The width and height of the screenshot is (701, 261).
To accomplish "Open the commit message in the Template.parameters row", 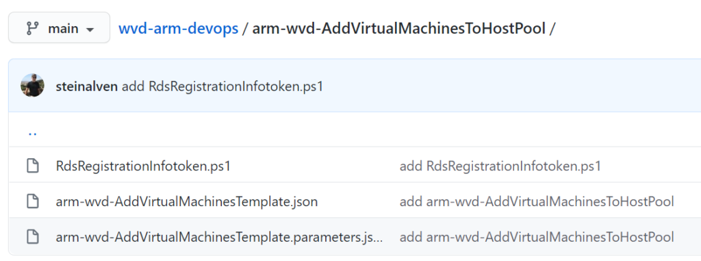I will pos(537,237).
